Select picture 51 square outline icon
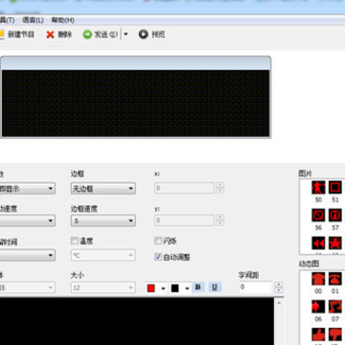Viewport: 345px width, 345px height. pyautogui.click(x=335, y=188)
